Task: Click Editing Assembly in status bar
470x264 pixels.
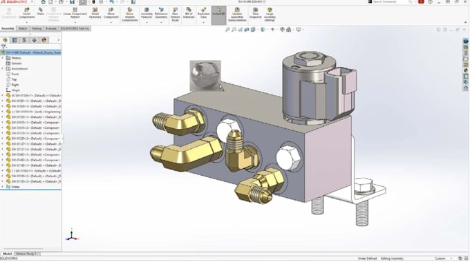Action: point(392,258)
